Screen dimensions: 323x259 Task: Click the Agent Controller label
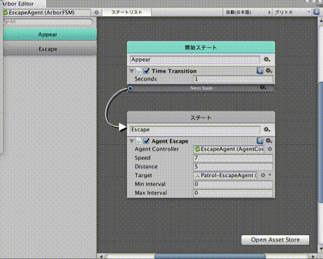coord(157,149)
